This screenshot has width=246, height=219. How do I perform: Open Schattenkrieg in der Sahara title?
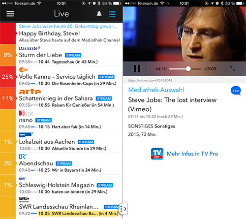56,98
